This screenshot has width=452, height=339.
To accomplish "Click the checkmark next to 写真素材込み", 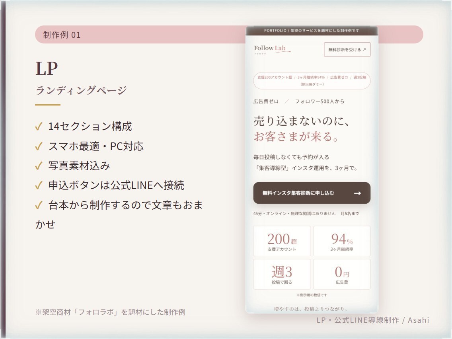I will click(x=39, y=166).
